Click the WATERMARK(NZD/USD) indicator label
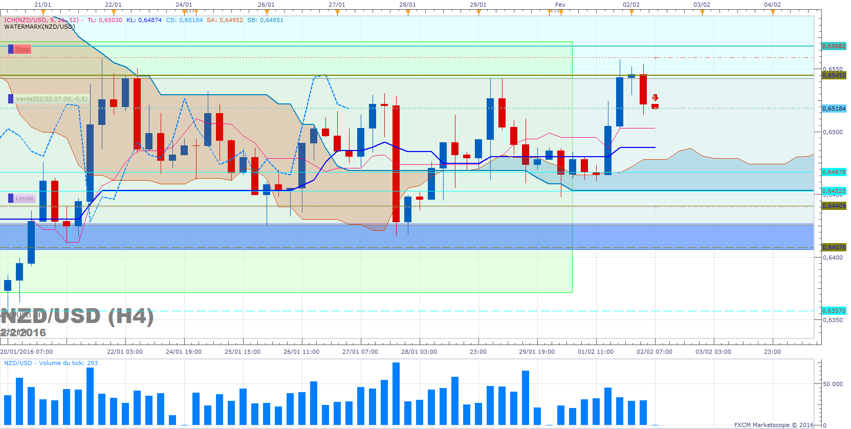 pos(39,27)
